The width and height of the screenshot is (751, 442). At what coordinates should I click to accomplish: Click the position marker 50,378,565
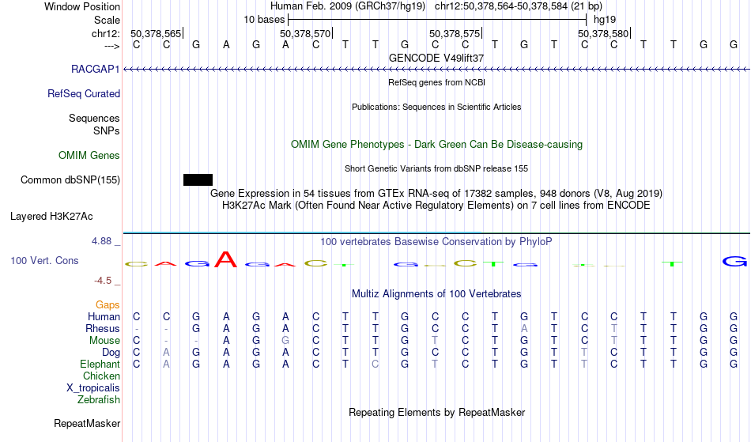pos(156,33)
